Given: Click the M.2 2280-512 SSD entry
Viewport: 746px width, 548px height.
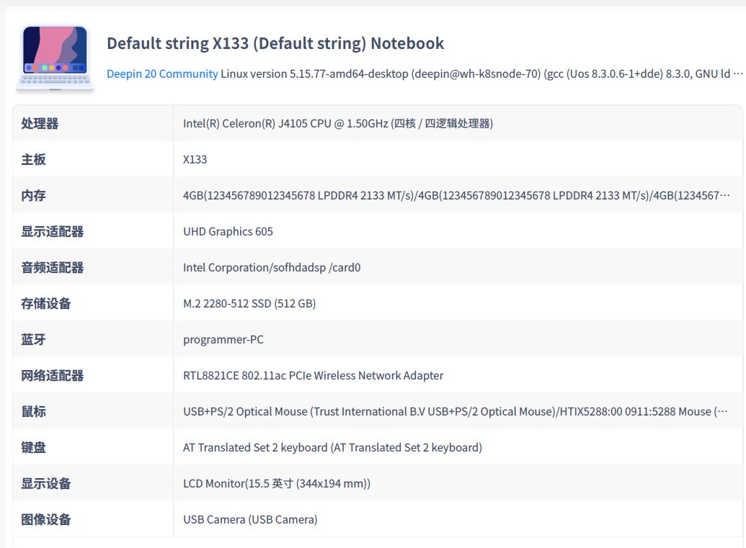Looking at the screenshot, I should click(249, 304).
